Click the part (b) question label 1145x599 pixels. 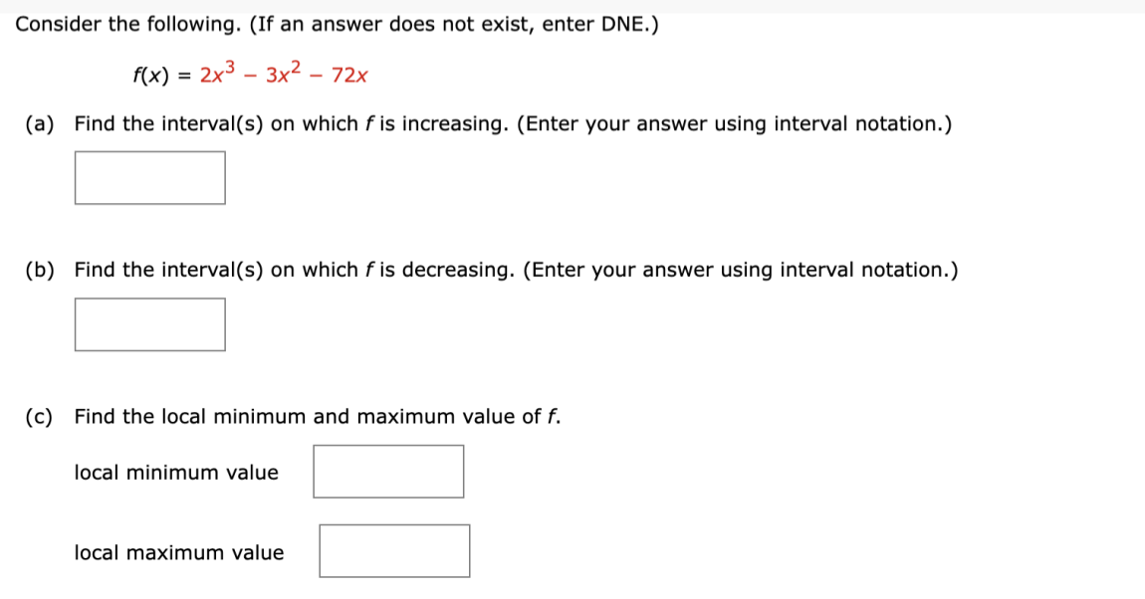(x=39, y=269)
